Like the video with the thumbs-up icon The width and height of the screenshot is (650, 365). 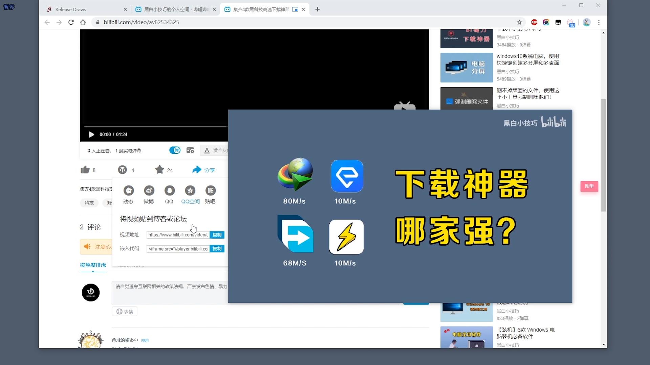pyautogui.click(x=85, y=170)
